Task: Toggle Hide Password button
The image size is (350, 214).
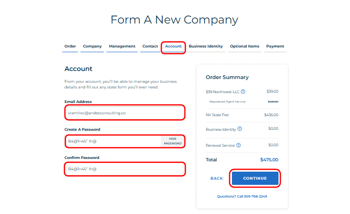Action: [173, 141]
